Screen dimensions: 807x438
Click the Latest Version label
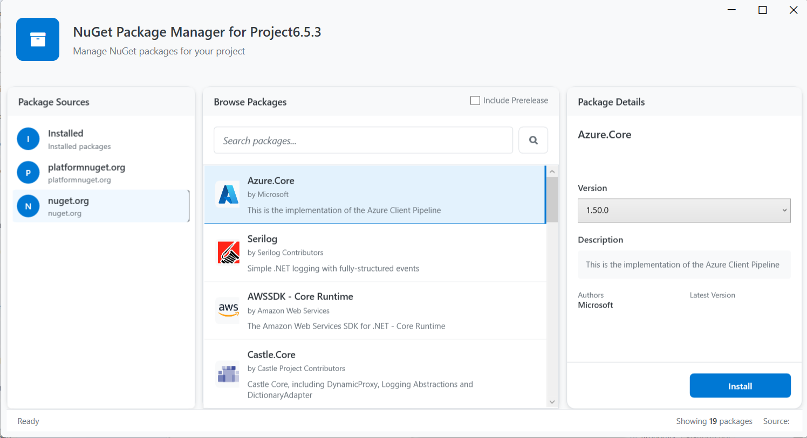click(713, 295)
